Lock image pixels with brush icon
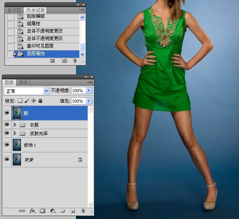The width and height of the screenshot is (239, 219). point(27,101)
